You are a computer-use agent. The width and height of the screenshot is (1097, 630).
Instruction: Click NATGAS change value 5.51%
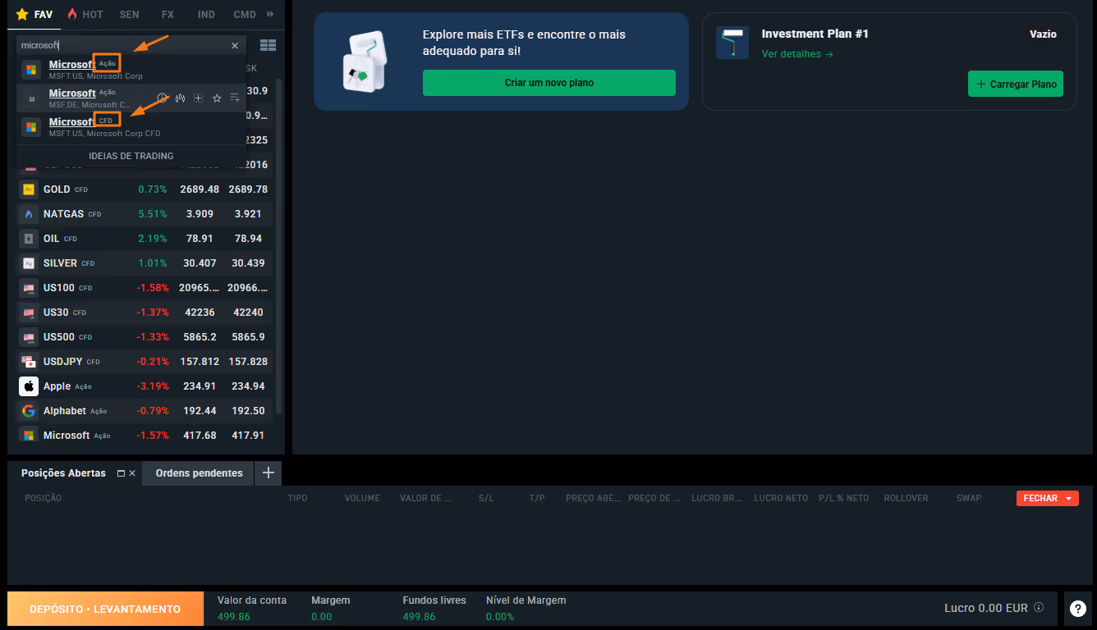tap(152, 214)
